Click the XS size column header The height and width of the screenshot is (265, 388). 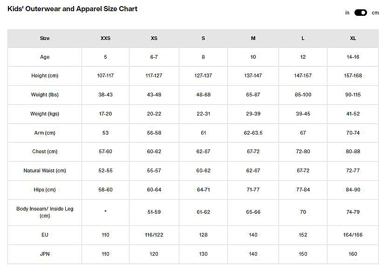pos(154,38)
